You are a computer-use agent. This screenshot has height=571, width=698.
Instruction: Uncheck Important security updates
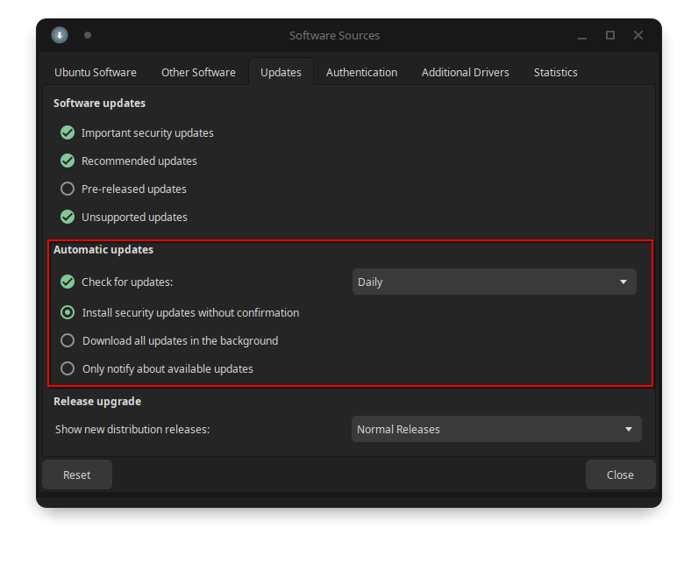coord(68,132)
